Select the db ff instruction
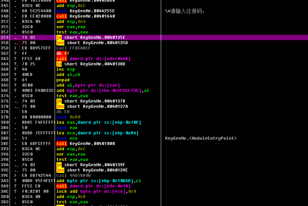308x206 pixels. (x=63, y=53)
